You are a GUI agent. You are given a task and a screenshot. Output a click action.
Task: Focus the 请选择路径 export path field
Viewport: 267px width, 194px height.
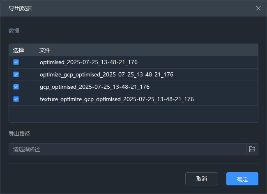click(x=127, y=149)
